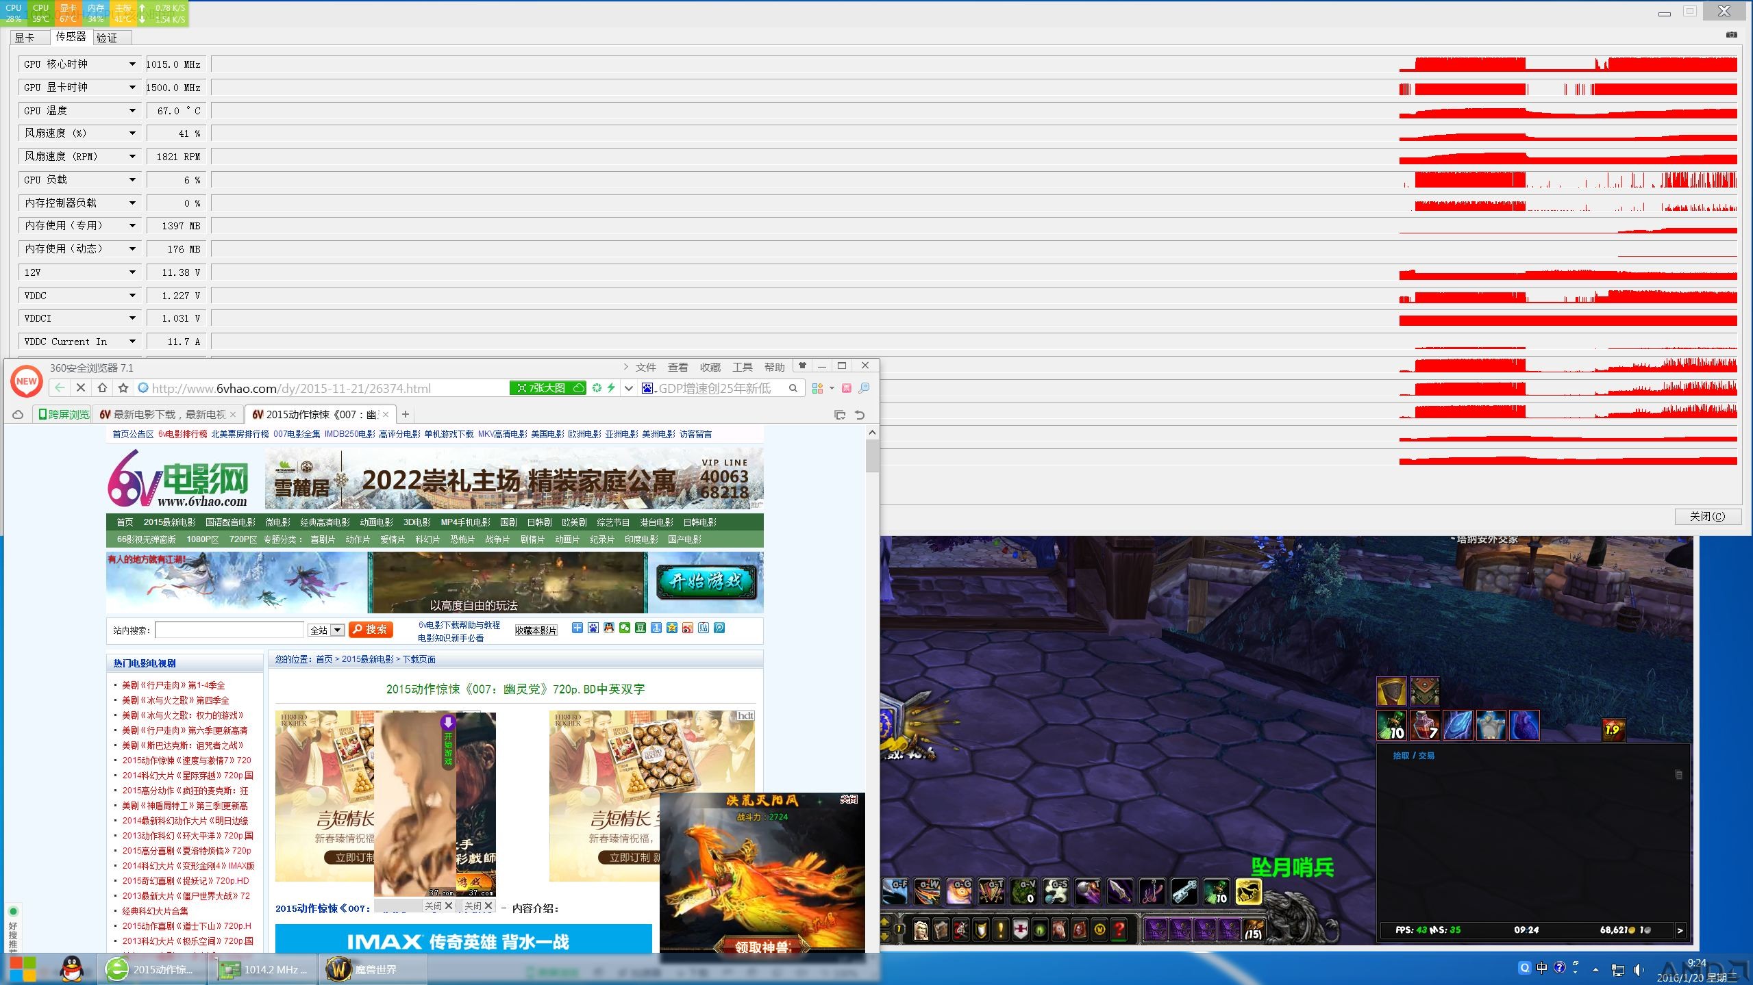Click the green lightning speed mode icon
Screen dimensions: 1753x985
point(611,388)
